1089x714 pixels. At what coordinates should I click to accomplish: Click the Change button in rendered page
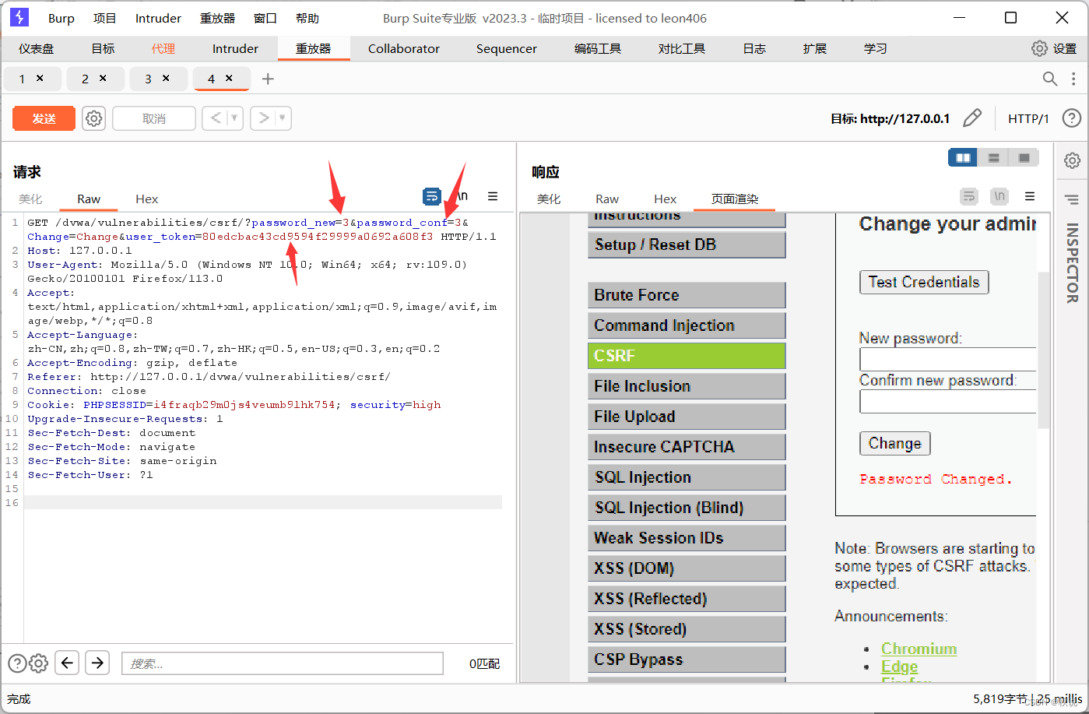pyautogui.click(x=894, y=443)
